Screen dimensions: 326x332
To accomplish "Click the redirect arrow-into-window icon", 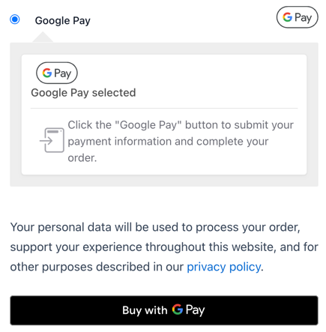I will [52, 140].
